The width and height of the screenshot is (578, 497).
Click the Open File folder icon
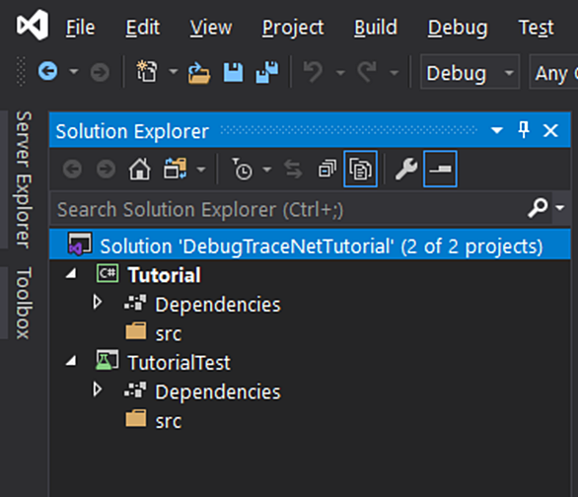[x=199, y=73]
